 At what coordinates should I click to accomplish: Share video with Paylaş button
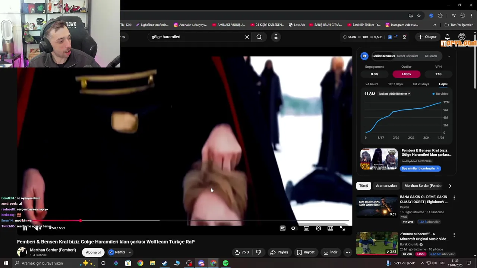tap(279, 252)
